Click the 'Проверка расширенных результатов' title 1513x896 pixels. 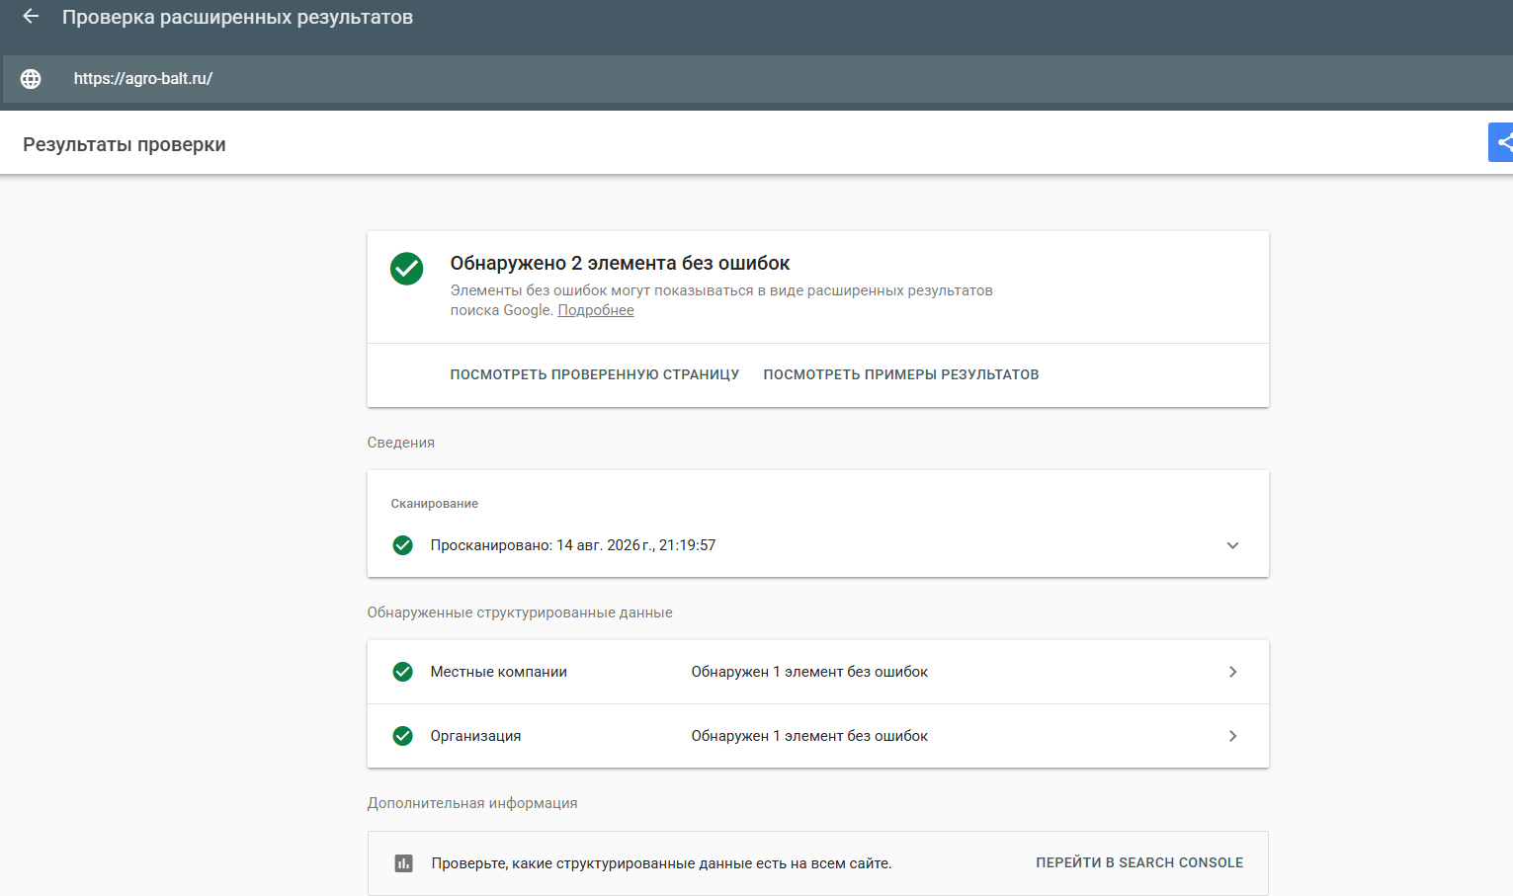pos(237,17)
